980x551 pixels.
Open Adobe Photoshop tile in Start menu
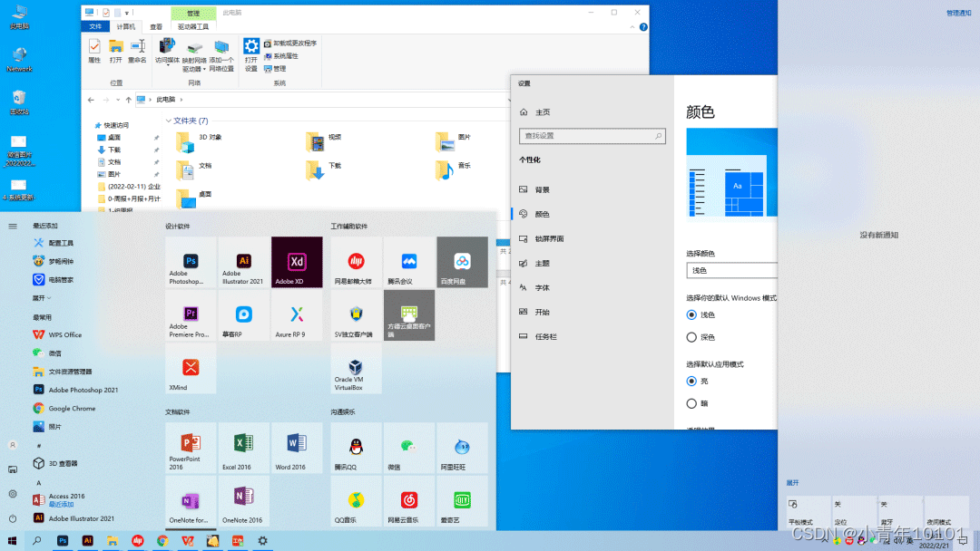[191, 262]
